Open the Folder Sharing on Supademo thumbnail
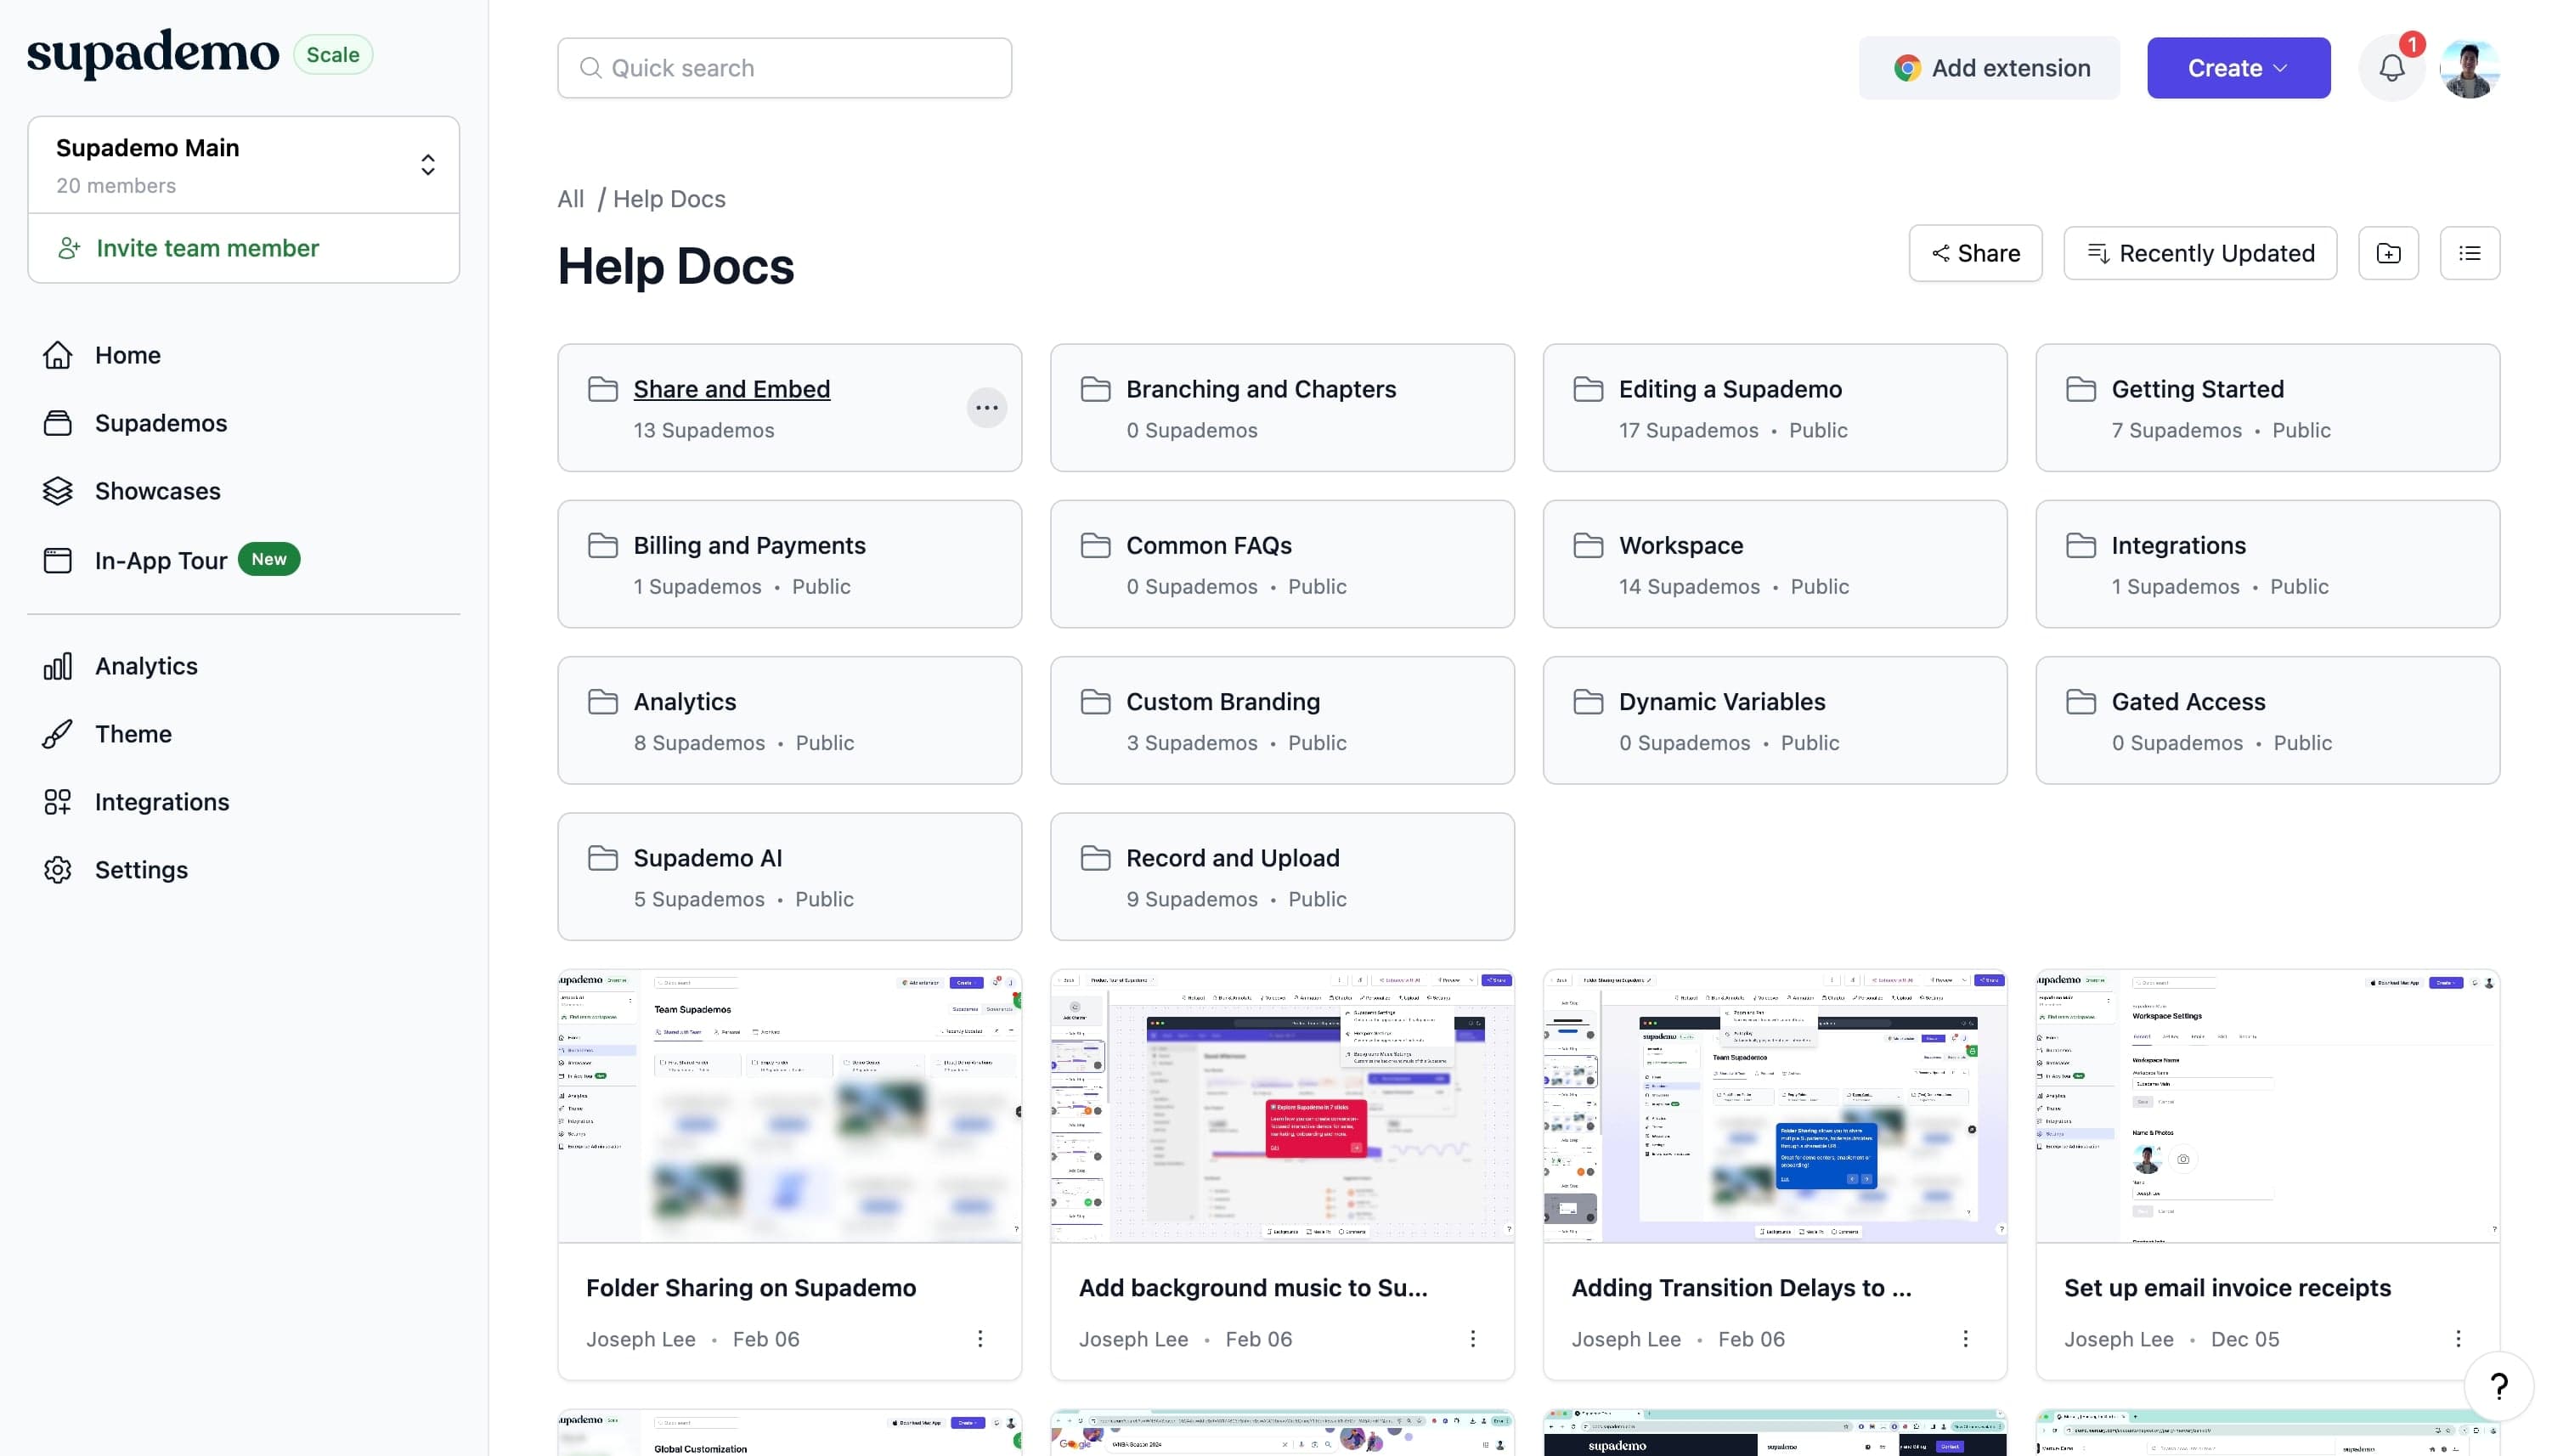The height and width of the screenshot is (1456, 2569). (x=789, y=1105)
